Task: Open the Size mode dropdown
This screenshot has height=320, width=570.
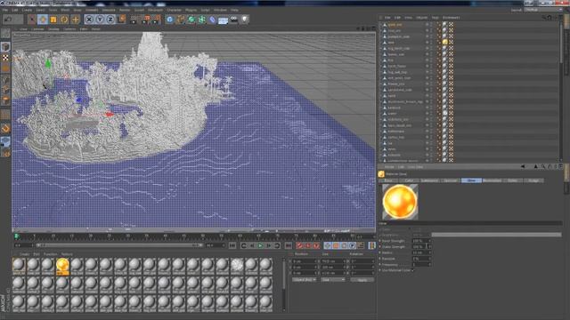Action: (x=332, y=280)
